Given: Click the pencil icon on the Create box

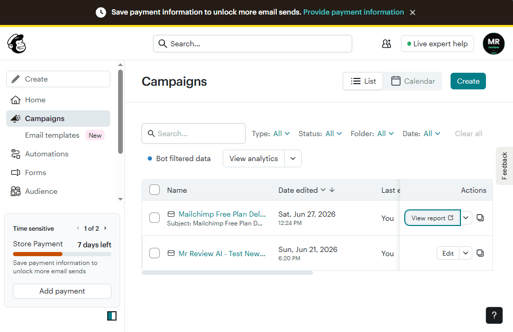Looking at the screenshot, I should (x=16, y=79).
